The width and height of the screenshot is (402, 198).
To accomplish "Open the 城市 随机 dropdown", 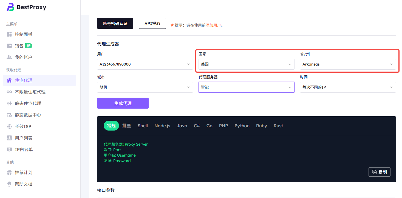I will (x=145, y=87).
